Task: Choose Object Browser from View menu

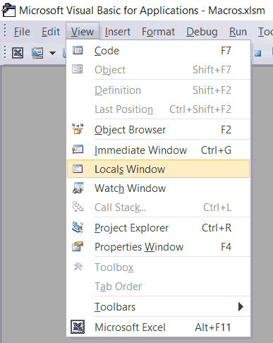Action: coord(158,130)
